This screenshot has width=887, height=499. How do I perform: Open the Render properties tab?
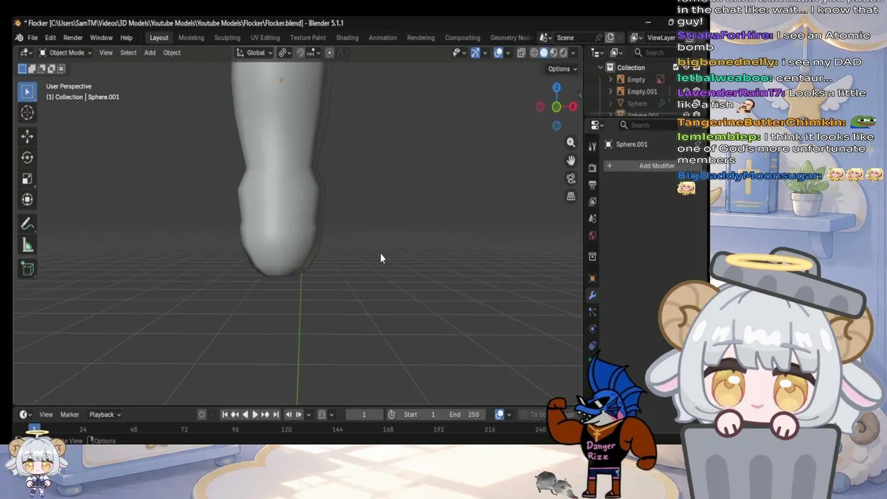592,168
